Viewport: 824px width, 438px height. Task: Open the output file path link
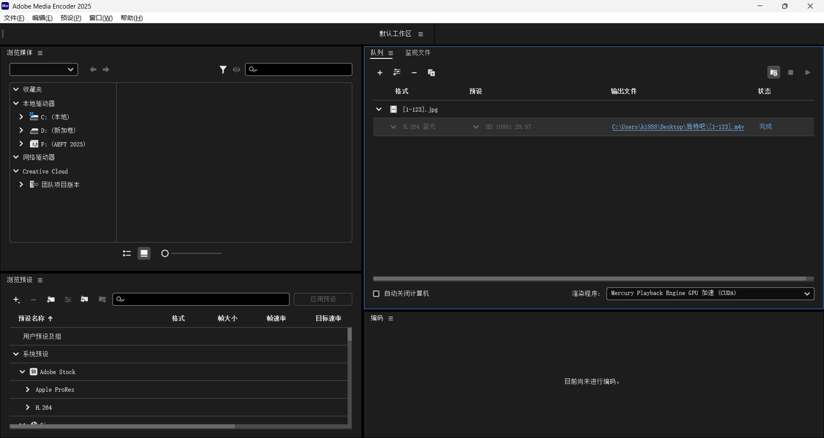[x=678, y=127]
